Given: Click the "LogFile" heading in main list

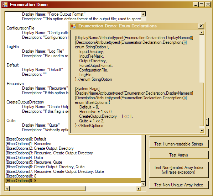Looking at the screenshot, I should tap(13, 47).
